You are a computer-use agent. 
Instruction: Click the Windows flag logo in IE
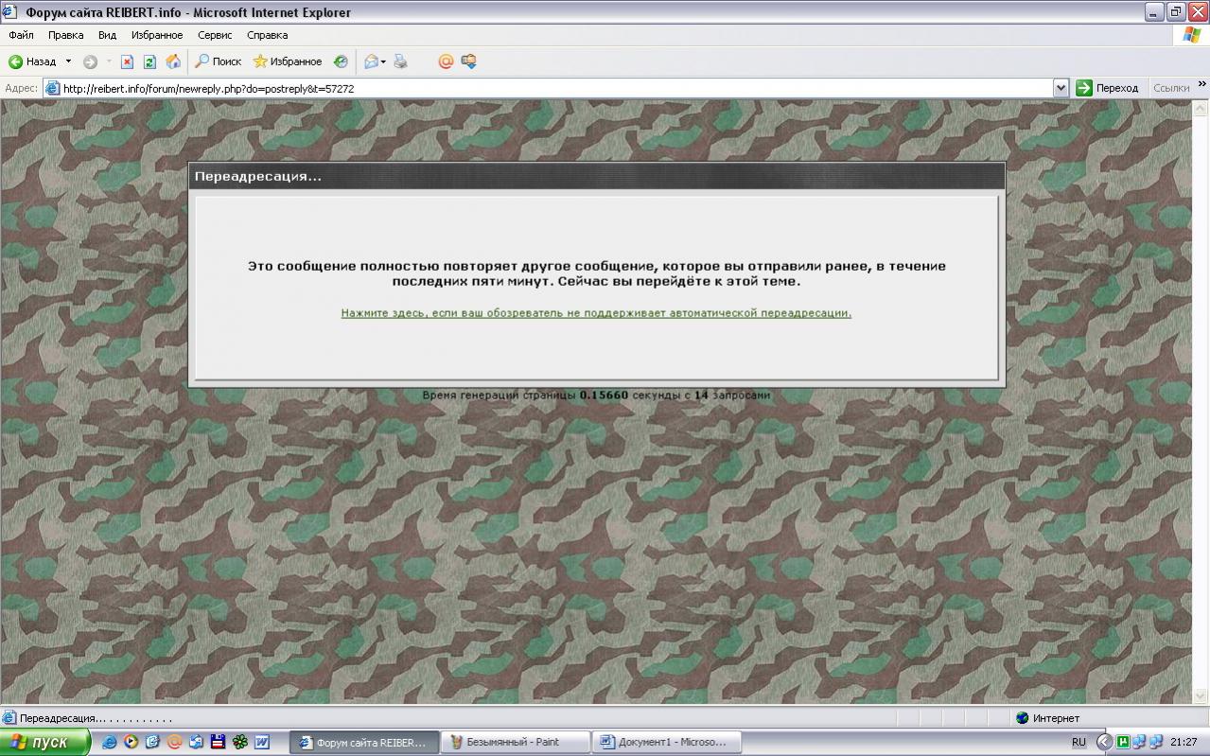[x=1192, y=35]
